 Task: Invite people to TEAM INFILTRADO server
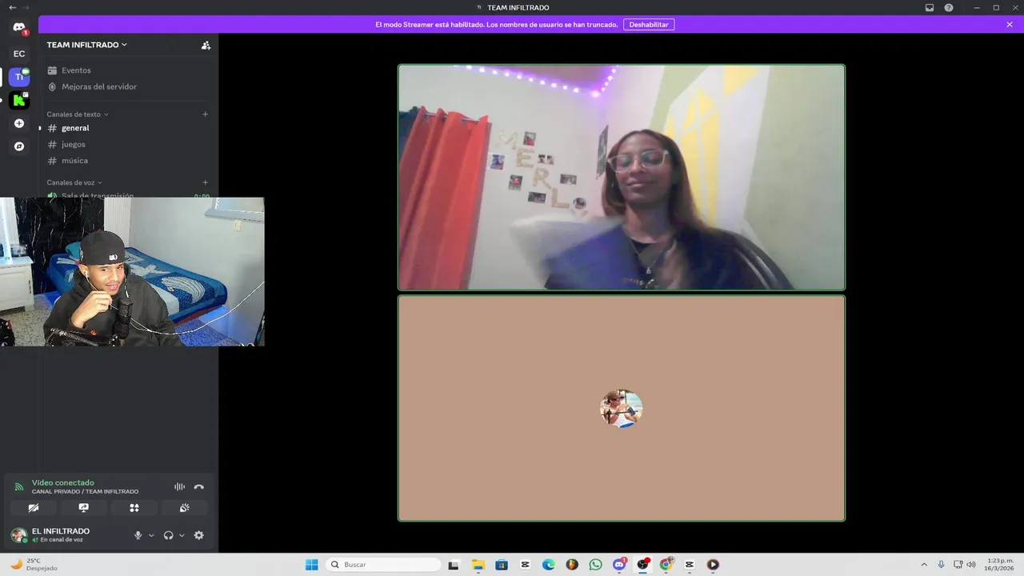[x=206, y=45]
